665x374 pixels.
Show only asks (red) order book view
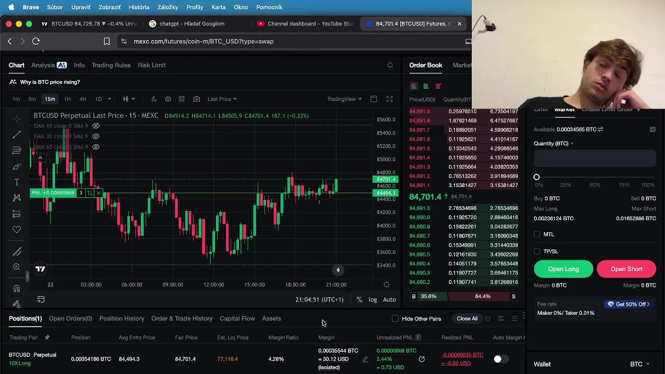(x=438, y=86)
